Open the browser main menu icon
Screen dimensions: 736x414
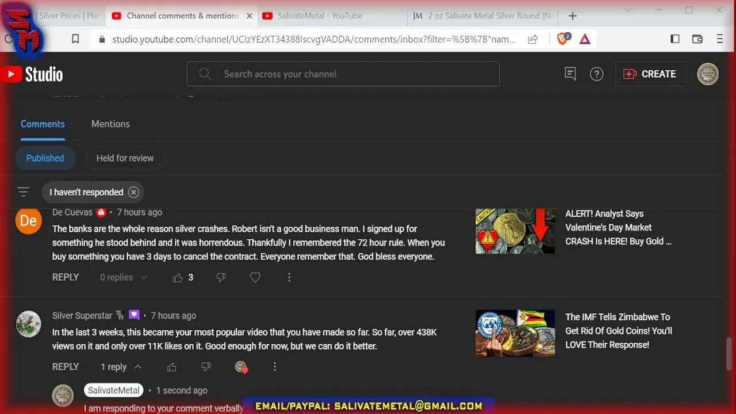[x=719, y=39]
